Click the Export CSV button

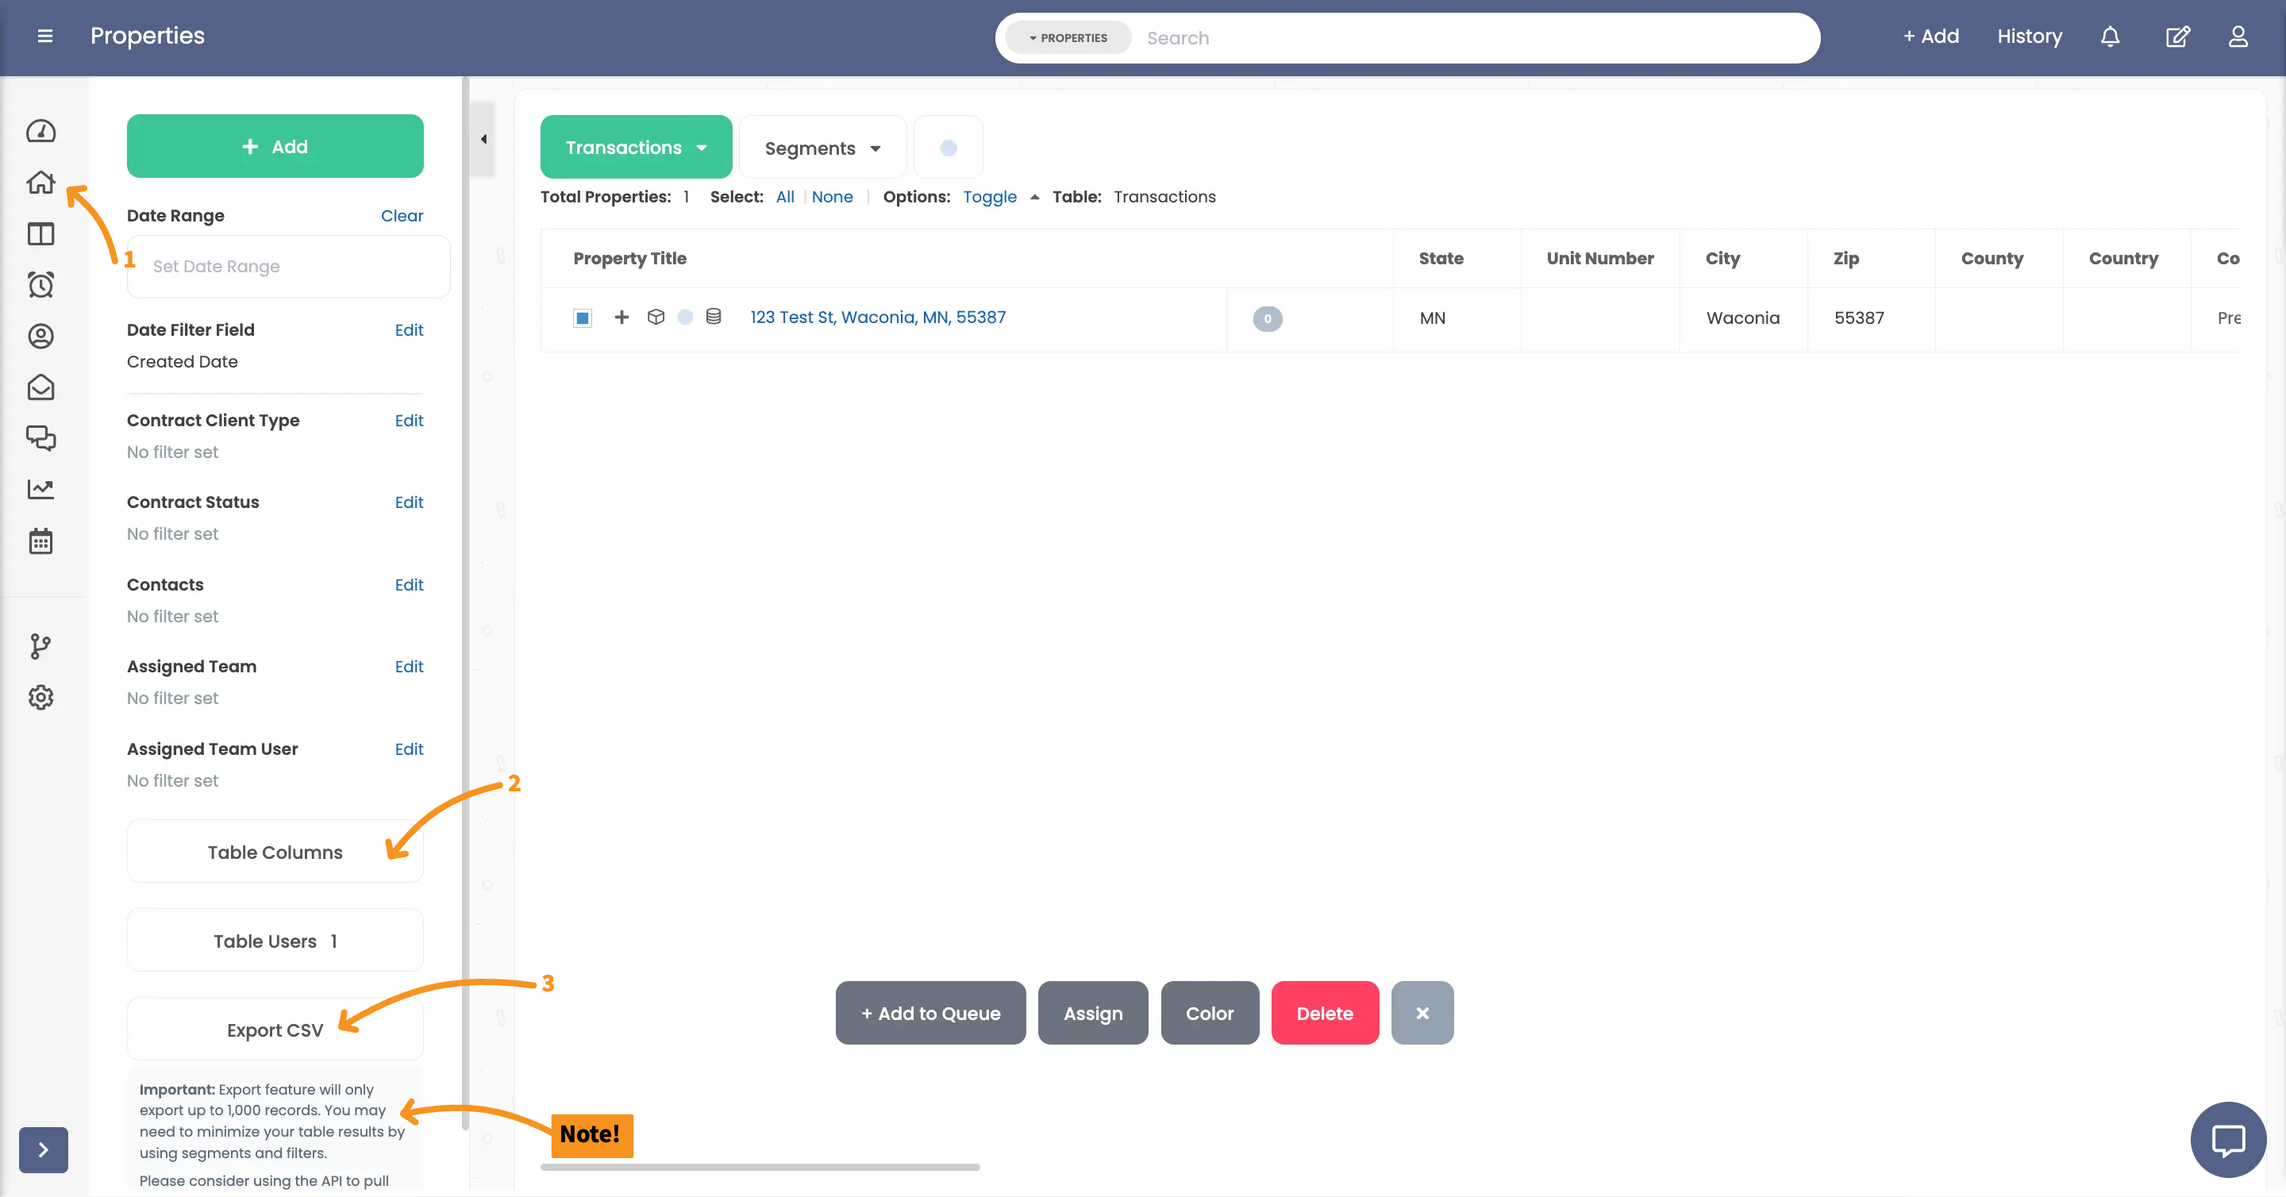tap(274, 1030)
